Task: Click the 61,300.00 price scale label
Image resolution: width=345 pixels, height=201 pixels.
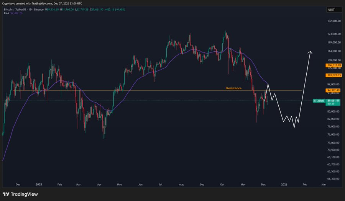Action: 333,178
